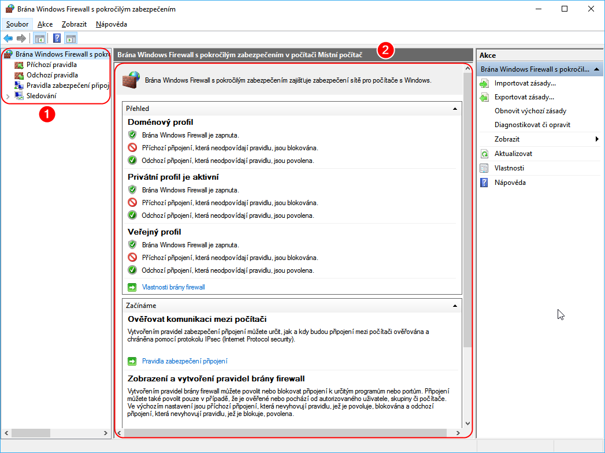Open Help via the blue question-mark toolbar icon

[57, 38]
